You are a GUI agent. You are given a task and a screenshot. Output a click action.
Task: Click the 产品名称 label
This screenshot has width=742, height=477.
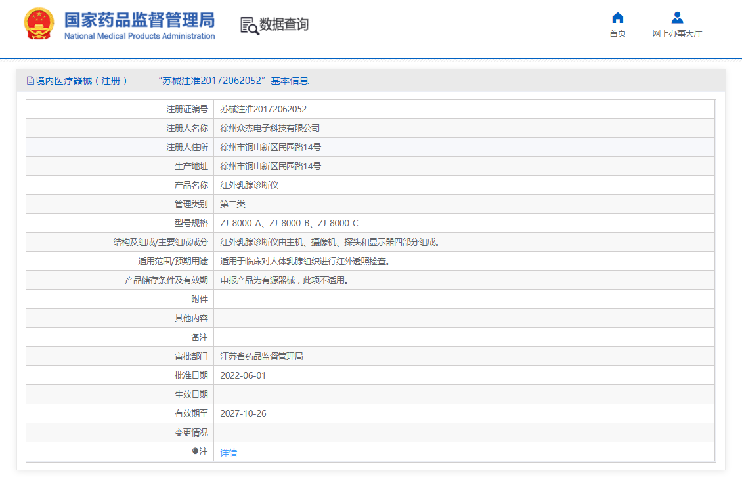pyautogui.click(x=191, y=185)
